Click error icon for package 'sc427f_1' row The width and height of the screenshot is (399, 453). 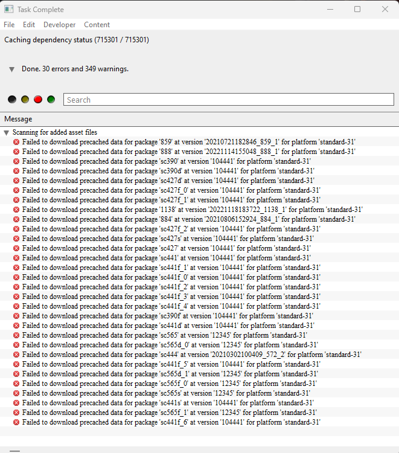click(x=16, y=200)
